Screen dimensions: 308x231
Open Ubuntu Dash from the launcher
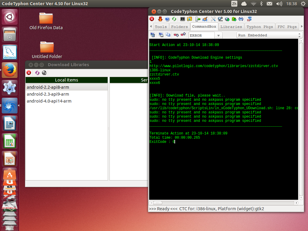point(10,17)
